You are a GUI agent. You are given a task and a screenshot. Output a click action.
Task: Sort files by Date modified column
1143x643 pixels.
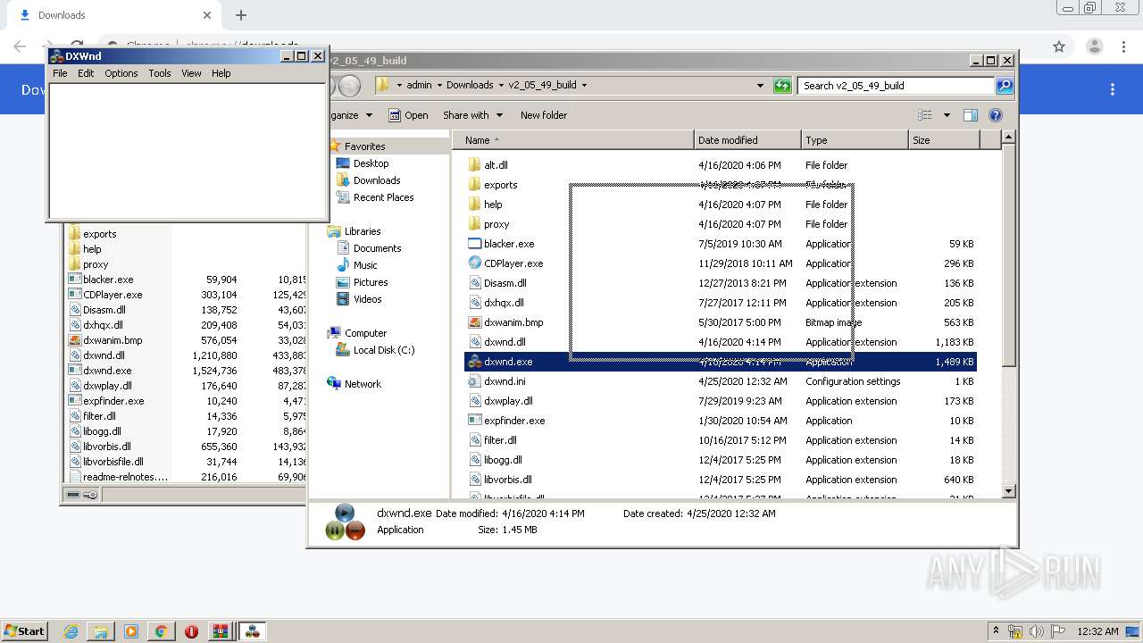(x=747, y=140)
